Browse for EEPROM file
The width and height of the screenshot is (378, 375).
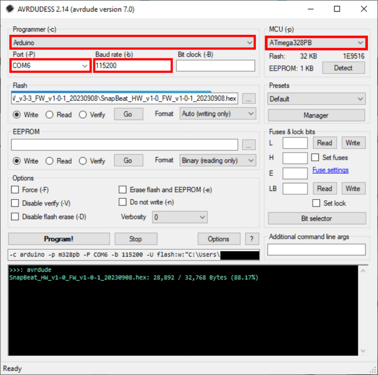pyautogui.click(x=248, y=145)
